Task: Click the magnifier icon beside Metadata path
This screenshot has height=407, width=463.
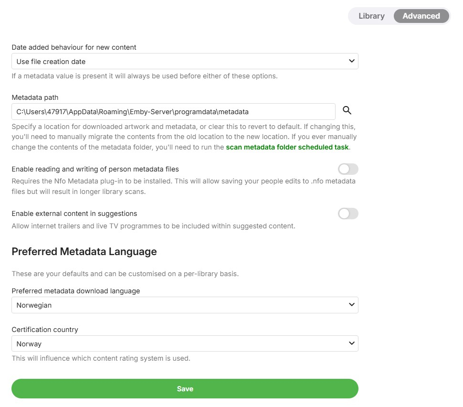Action: point(347,111)
